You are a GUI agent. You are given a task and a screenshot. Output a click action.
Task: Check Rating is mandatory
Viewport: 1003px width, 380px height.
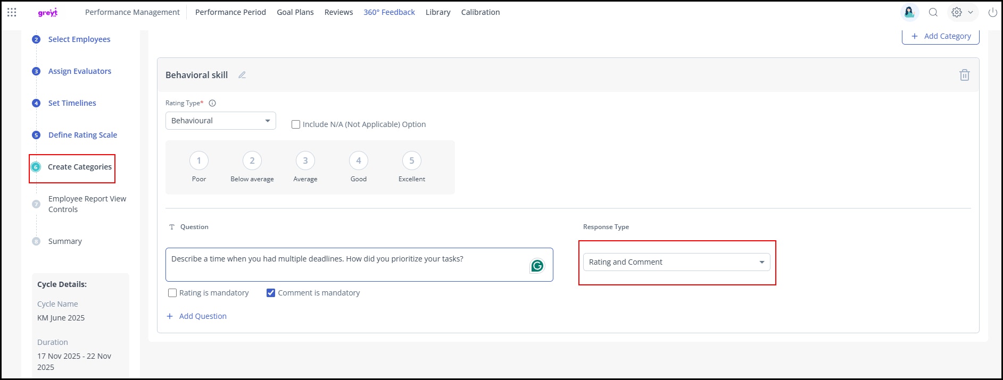coord(172,293)
